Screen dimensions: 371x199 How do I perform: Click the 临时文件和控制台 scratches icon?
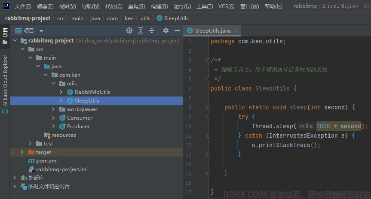(24, 187)
